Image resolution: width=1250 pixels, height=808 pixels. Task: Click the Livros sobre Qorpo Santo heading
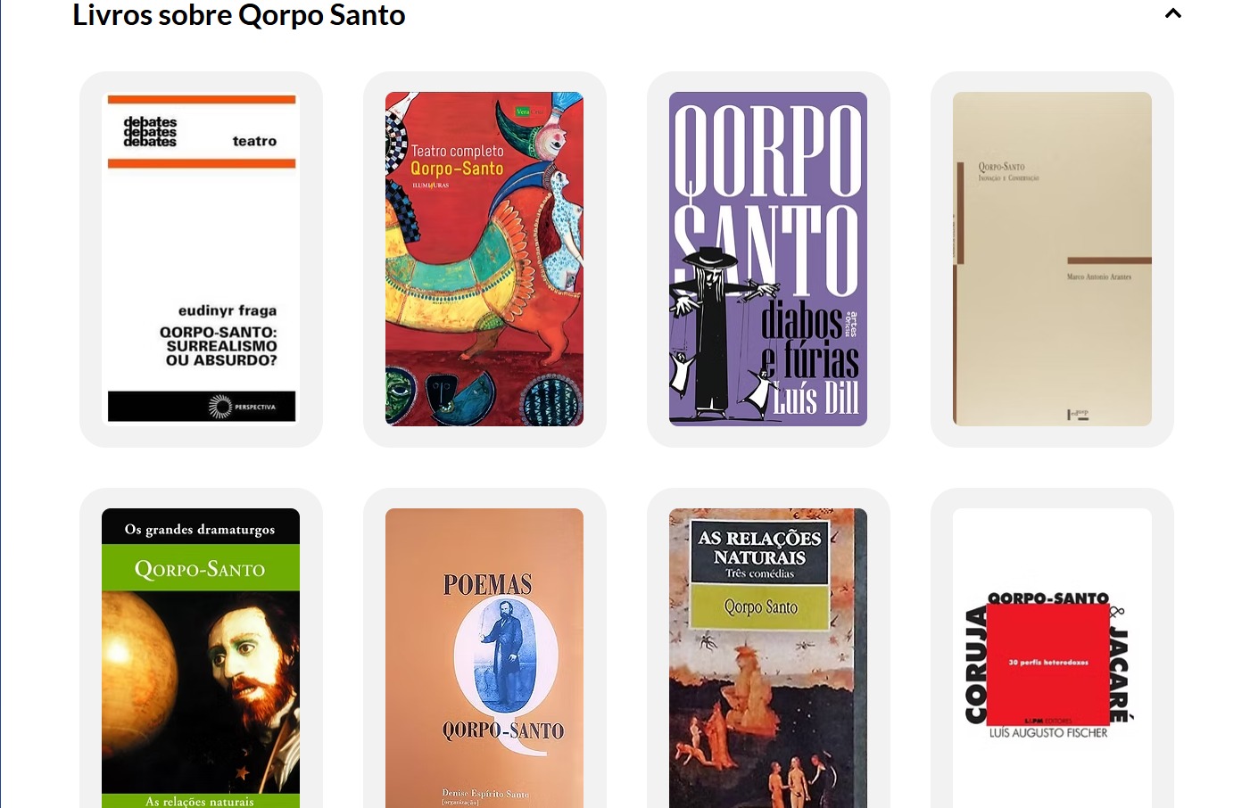coord(239,15)
